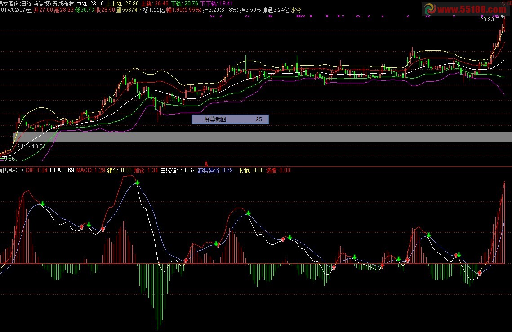Click the high price 高28.93 in header
The image size is (512, 332).
coord(64,10)
